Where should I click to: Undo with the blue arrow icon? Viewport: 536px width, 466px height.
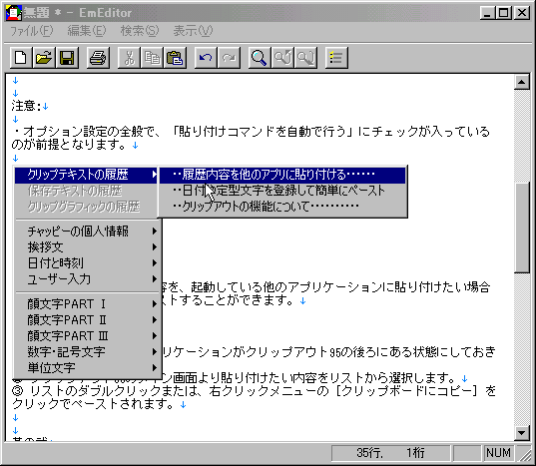(x=206, y=58)
